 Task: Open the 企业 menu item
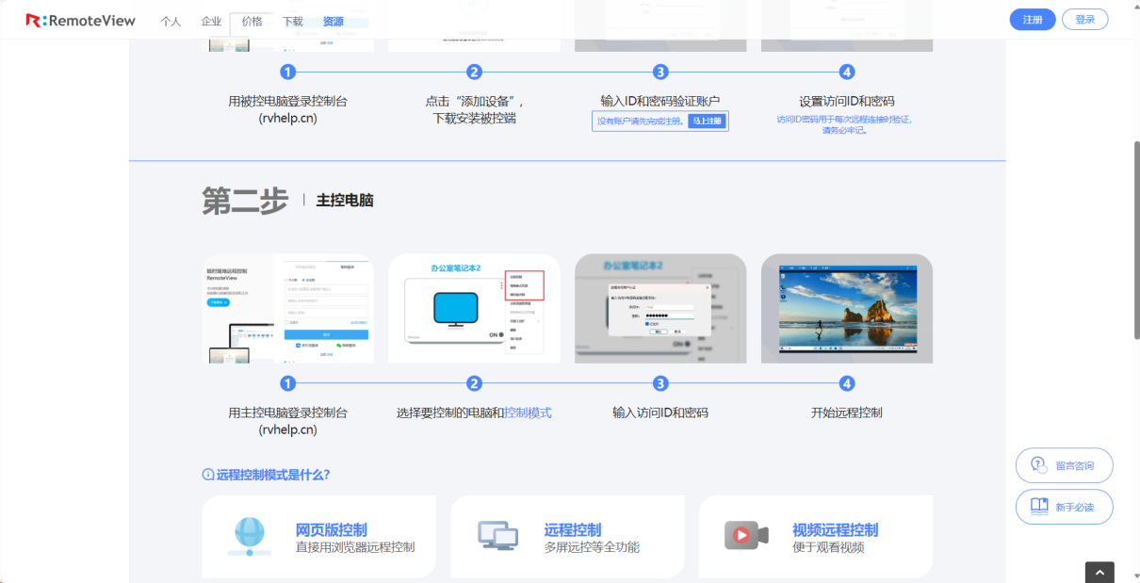(x=211, y=21)
